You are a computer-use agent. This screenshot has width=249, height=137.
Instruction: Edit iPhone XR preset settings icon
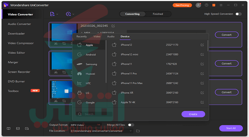(x=202, y=93)
